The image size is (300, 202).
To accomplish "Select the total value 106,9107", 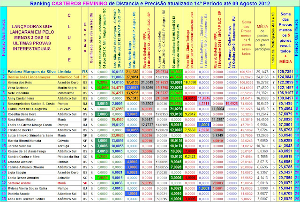I will (285, 93).
